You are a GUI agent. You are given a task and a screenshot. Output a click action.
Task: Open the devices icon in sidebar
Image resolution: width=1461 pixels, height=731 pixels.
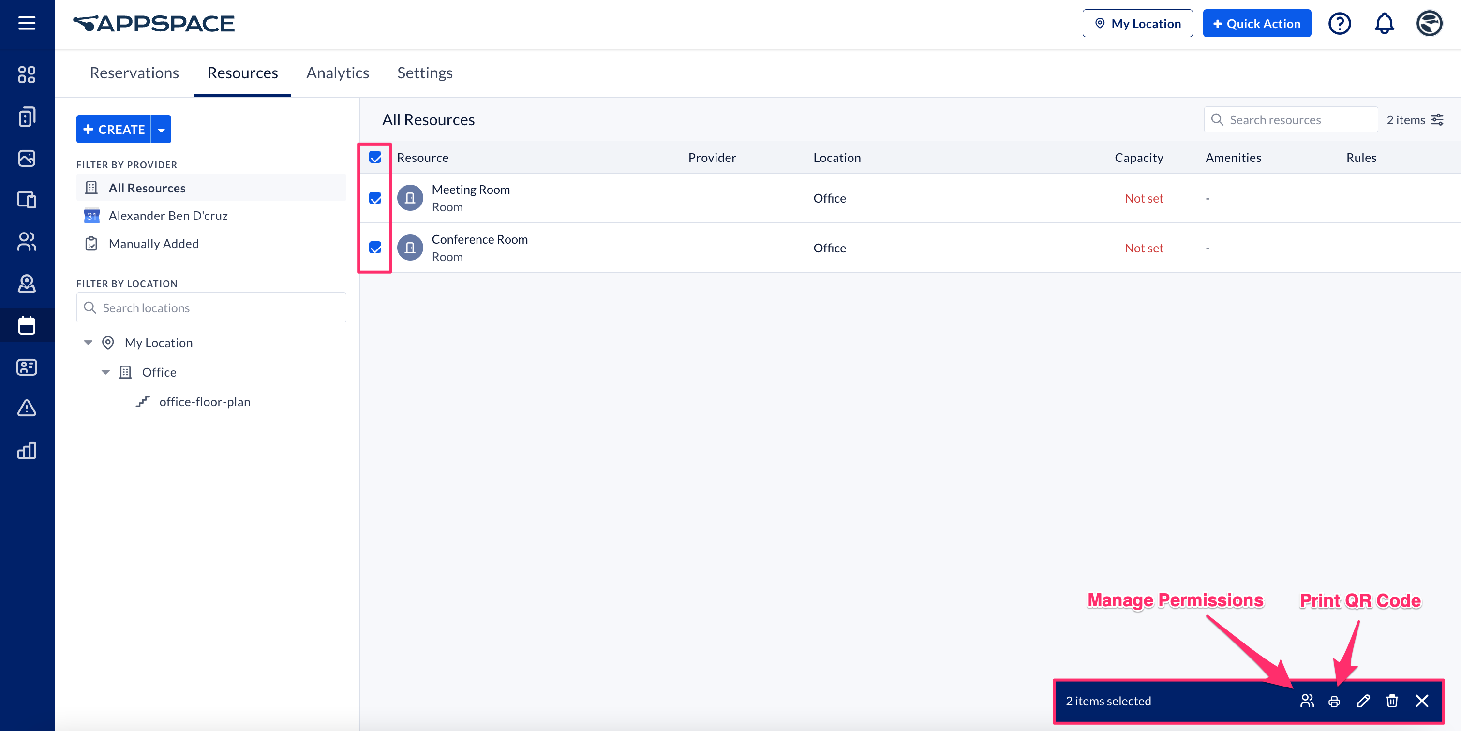tap(27, 117)
